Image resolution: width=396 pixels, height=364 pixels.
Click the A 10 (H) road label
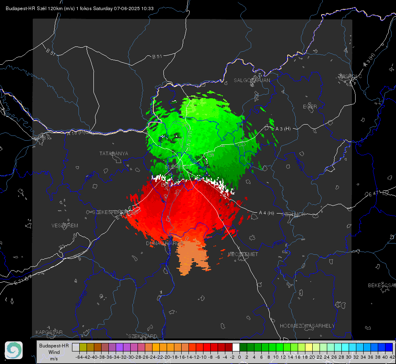76,133
